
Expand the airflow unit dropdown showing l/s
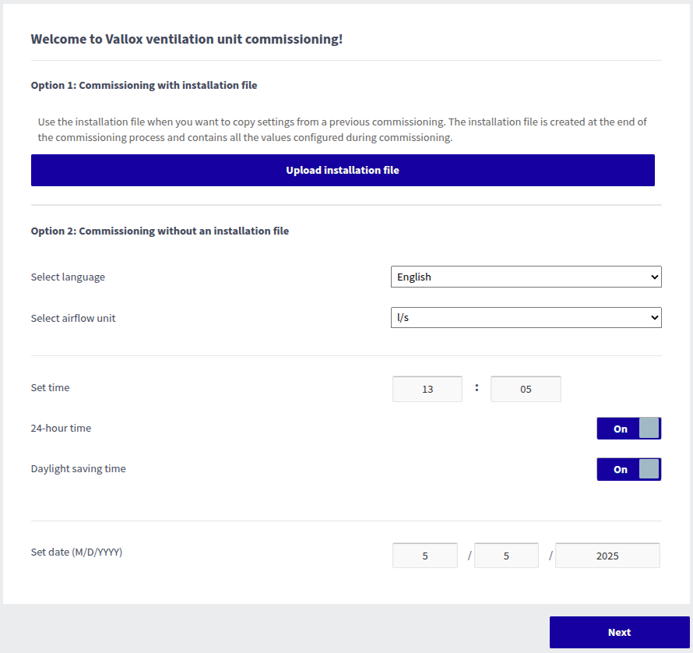click(x=526, y=318)
